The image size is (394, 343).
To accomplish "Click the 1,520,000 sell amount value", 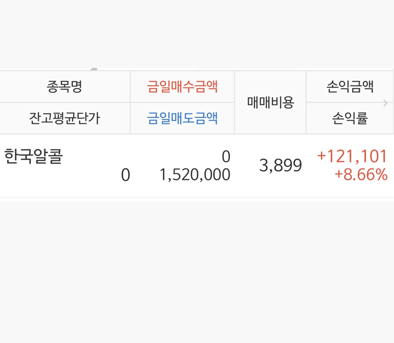I will pos(195,175).
